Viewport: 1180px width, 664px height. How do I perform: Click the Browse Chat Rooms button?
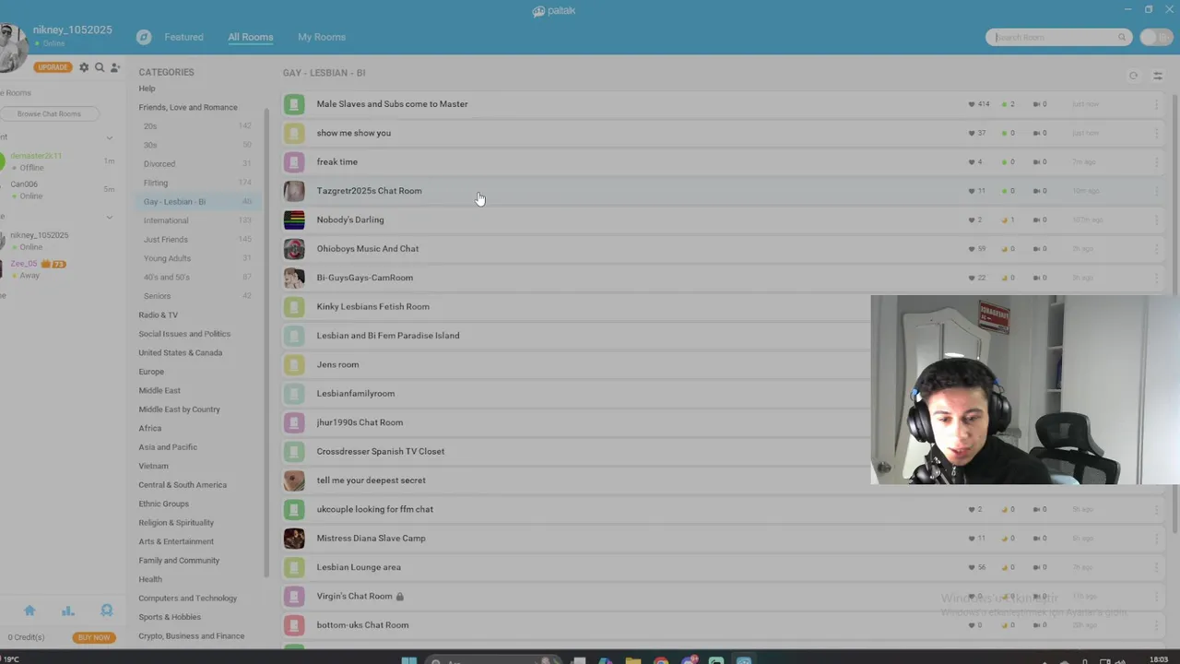(49, 114)
